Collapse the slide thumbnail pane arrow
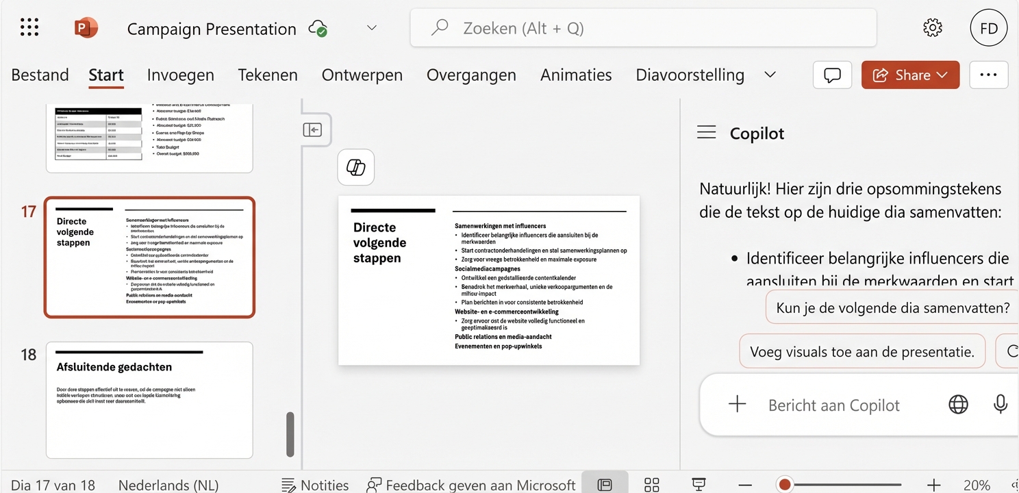 click(x=314, y=129)
